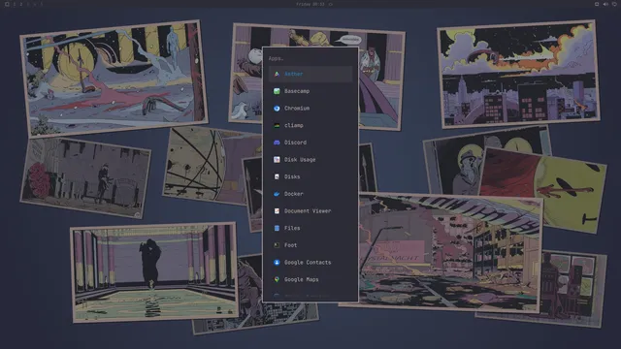Launch Google Maps pin icon
Image resolution: width=621 pixels, height=349 pixels.
pyautogui.click(x=277, y=279)
